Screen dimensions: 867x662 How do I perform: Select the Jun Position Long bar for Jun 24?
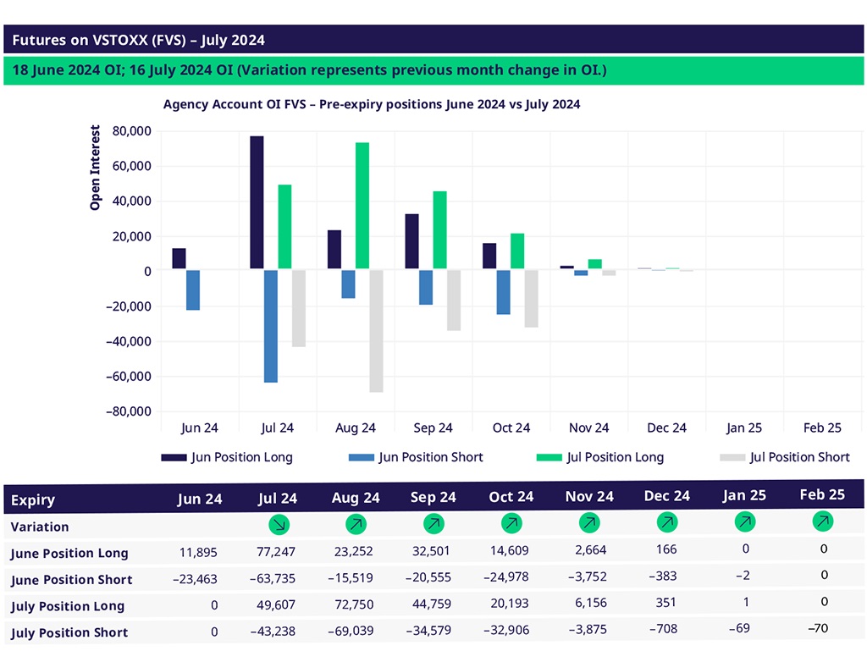tap(179, 258)
